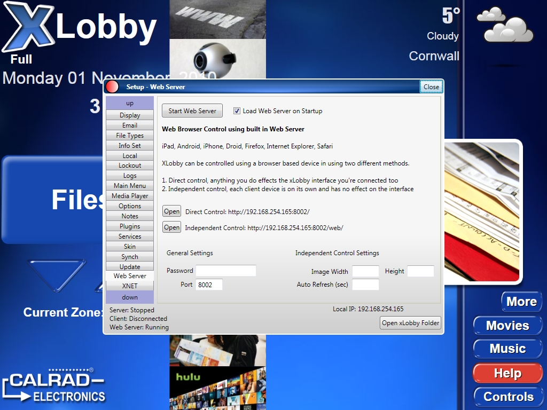
Task: Click the Port field showing 8002
Action: pos(209,285)
